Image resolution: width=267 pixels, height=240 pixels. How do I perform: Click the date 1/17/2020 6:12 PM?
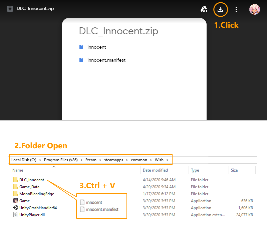tap(159, 194)
